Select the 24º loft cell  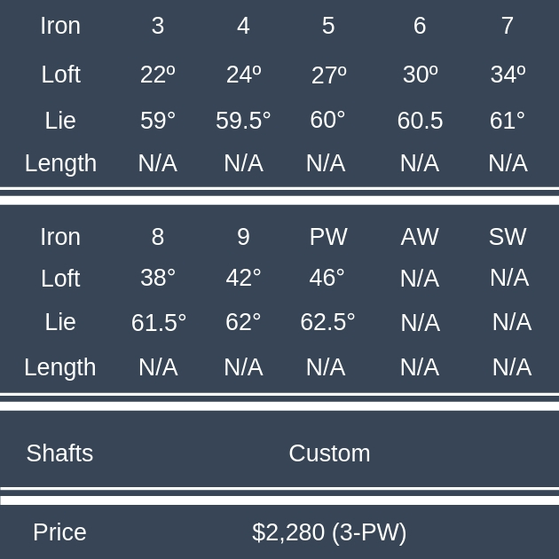(x=243, y=75)
